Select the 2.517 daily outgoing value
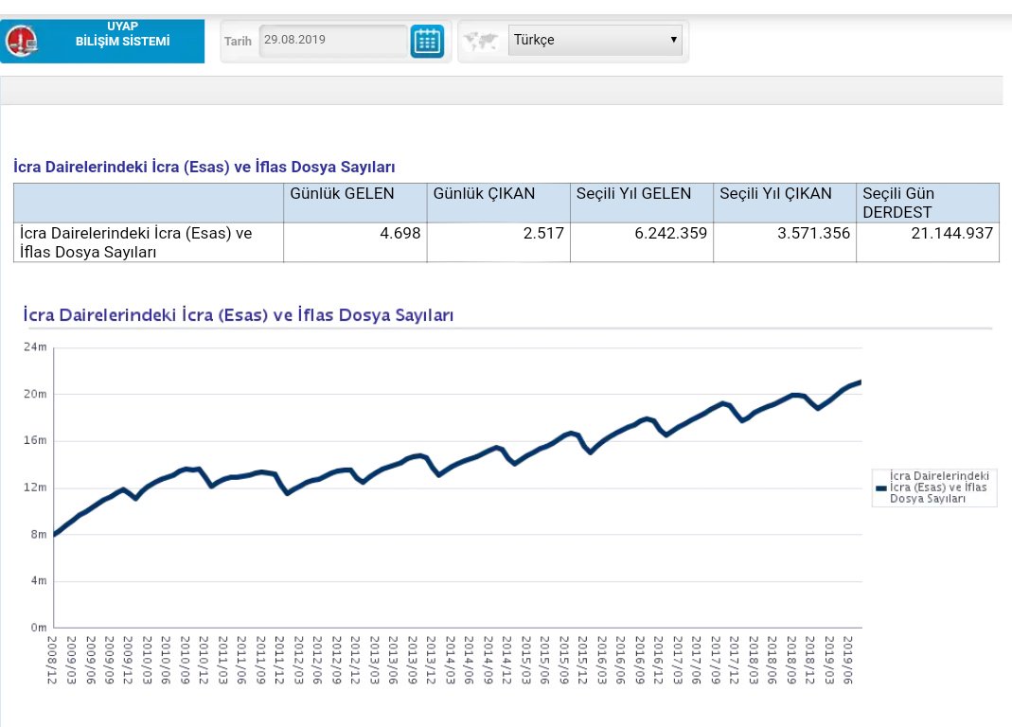Viewport: 1012px width, 727px height. click(x=543, y=233)
